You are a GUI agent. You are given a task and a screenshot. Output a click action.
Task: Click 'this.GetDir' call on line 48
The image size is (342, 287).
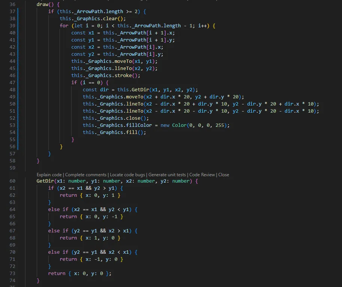(x=133, y=90)
